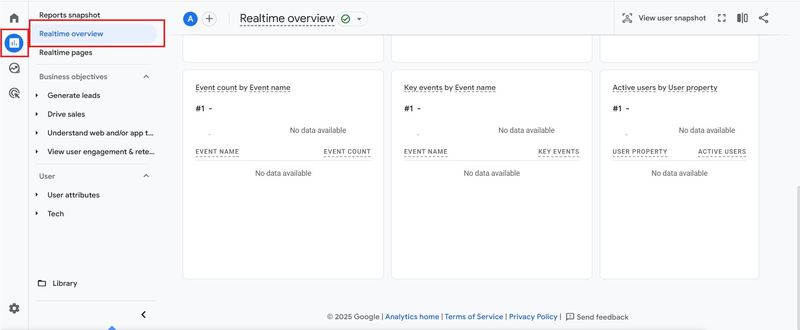The width and height of the screenshot is (800, 330).
Task: Click the Share this report icon
Action: (763, 18)
